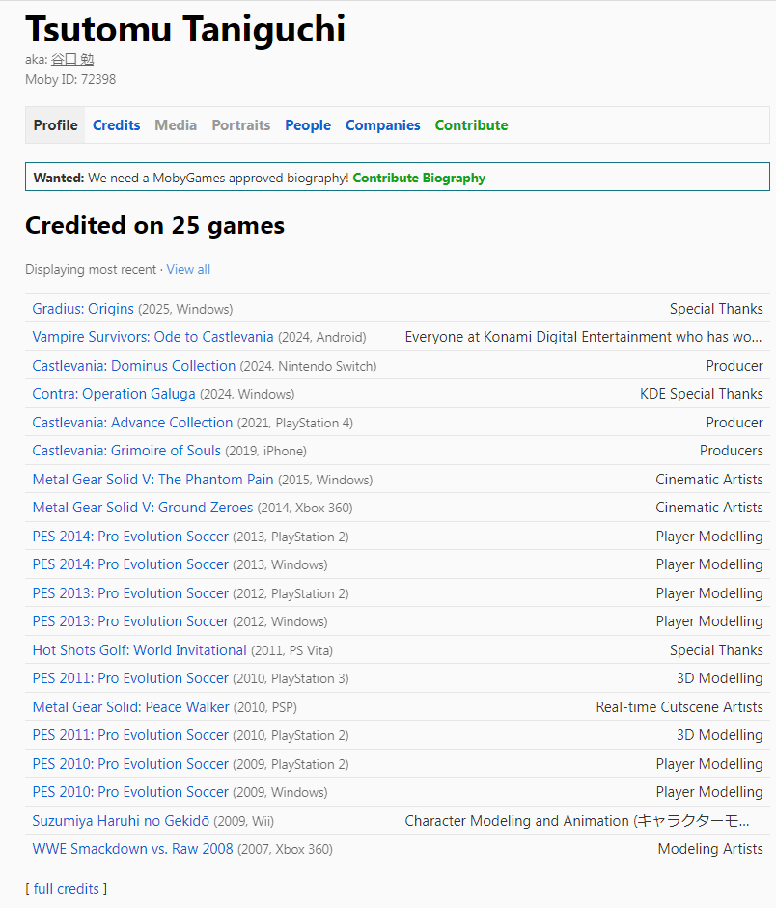Click Cinematic Artists for The Phantom Pain
Screen dimensions: 776x908
708,480
